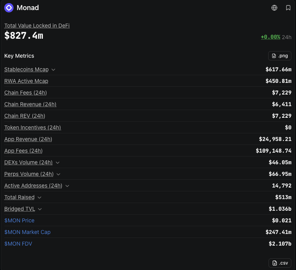Download data as .csv
296x270 pixels.
click(280, 263)
